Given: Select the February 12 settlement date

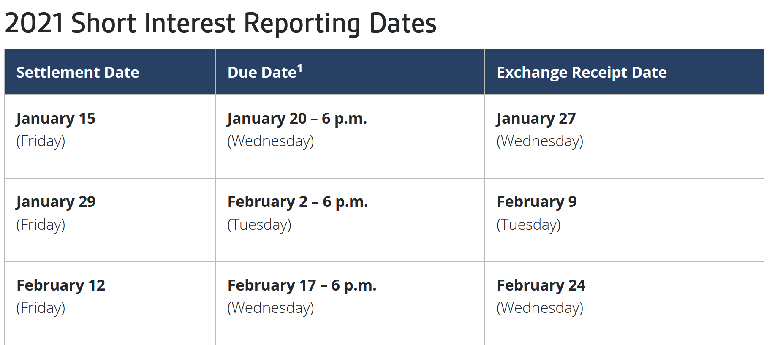Looking at the screenshot, I should click(x=61, y=285).
